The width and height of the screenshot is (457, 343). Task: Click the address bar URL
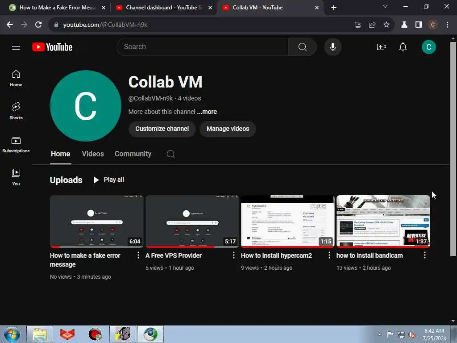[105, 25]
